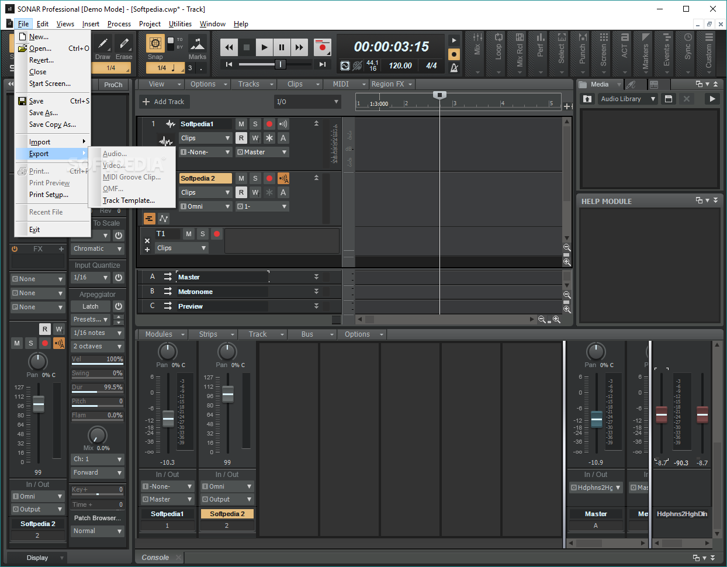727x567 pixels.
Task: Zoom in the track view horizontally
Action: (x=556, y=320)
